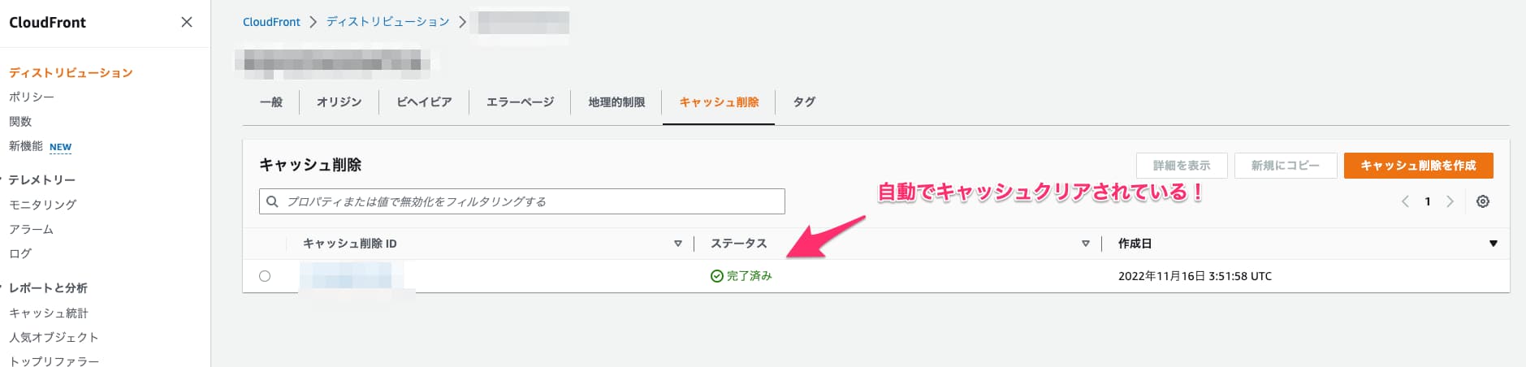Open the エラーページ tab

(x=520, y=102)
